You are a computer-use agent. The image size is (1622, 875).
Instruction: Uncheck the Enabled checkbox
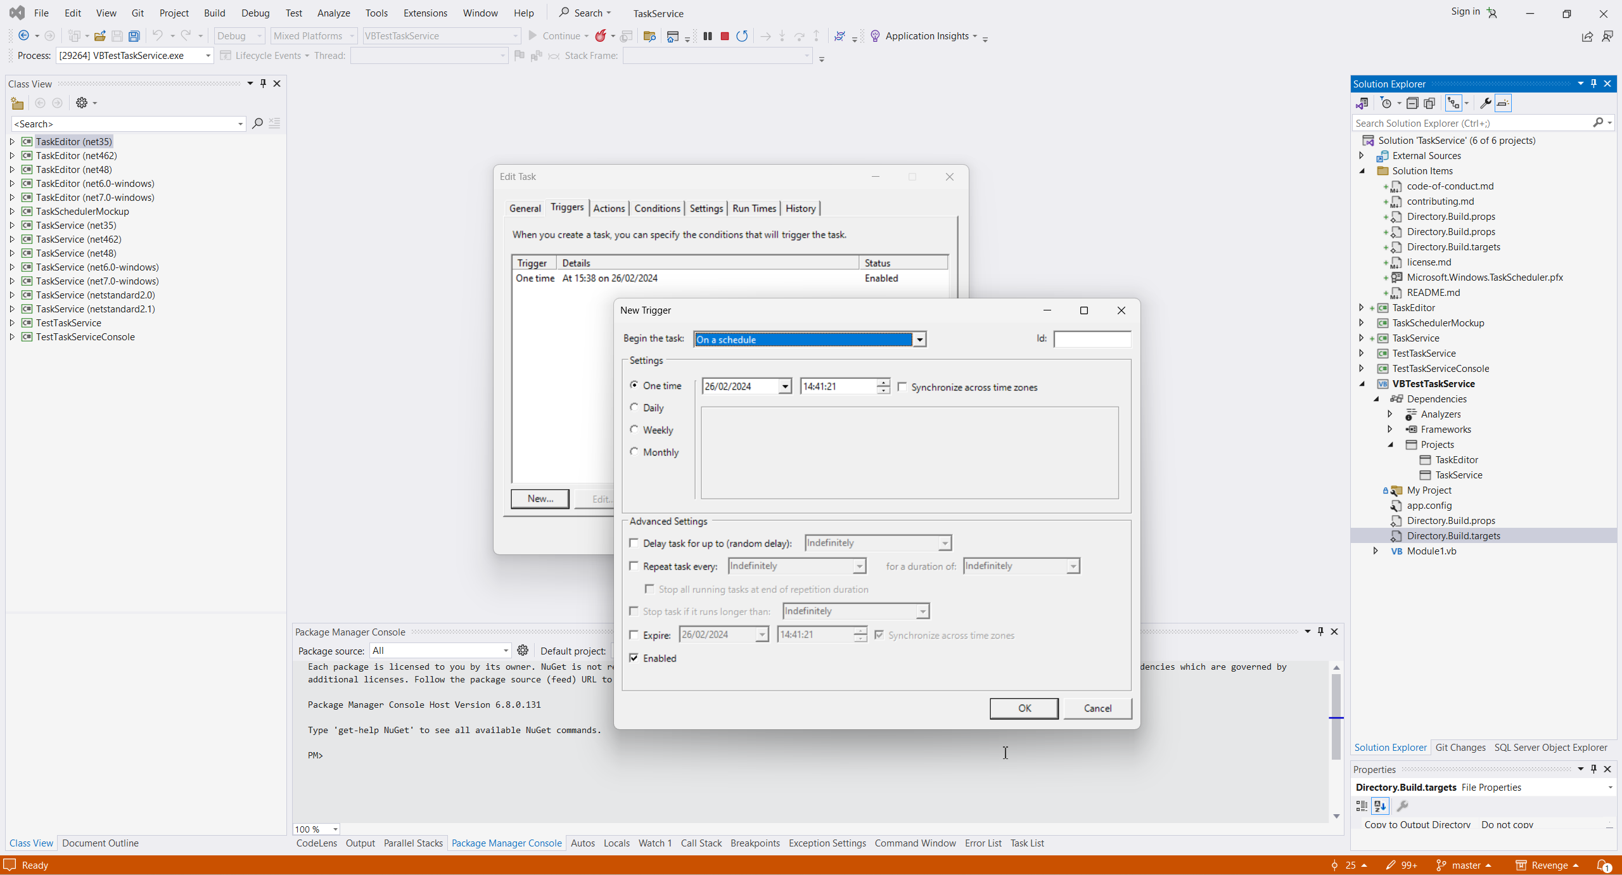634,658
